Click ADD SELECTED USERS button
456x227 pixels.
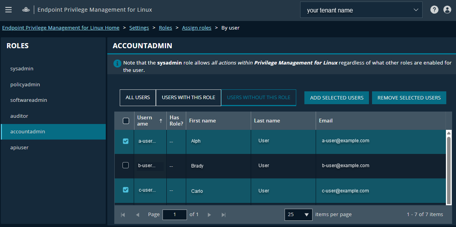(337, 98)
